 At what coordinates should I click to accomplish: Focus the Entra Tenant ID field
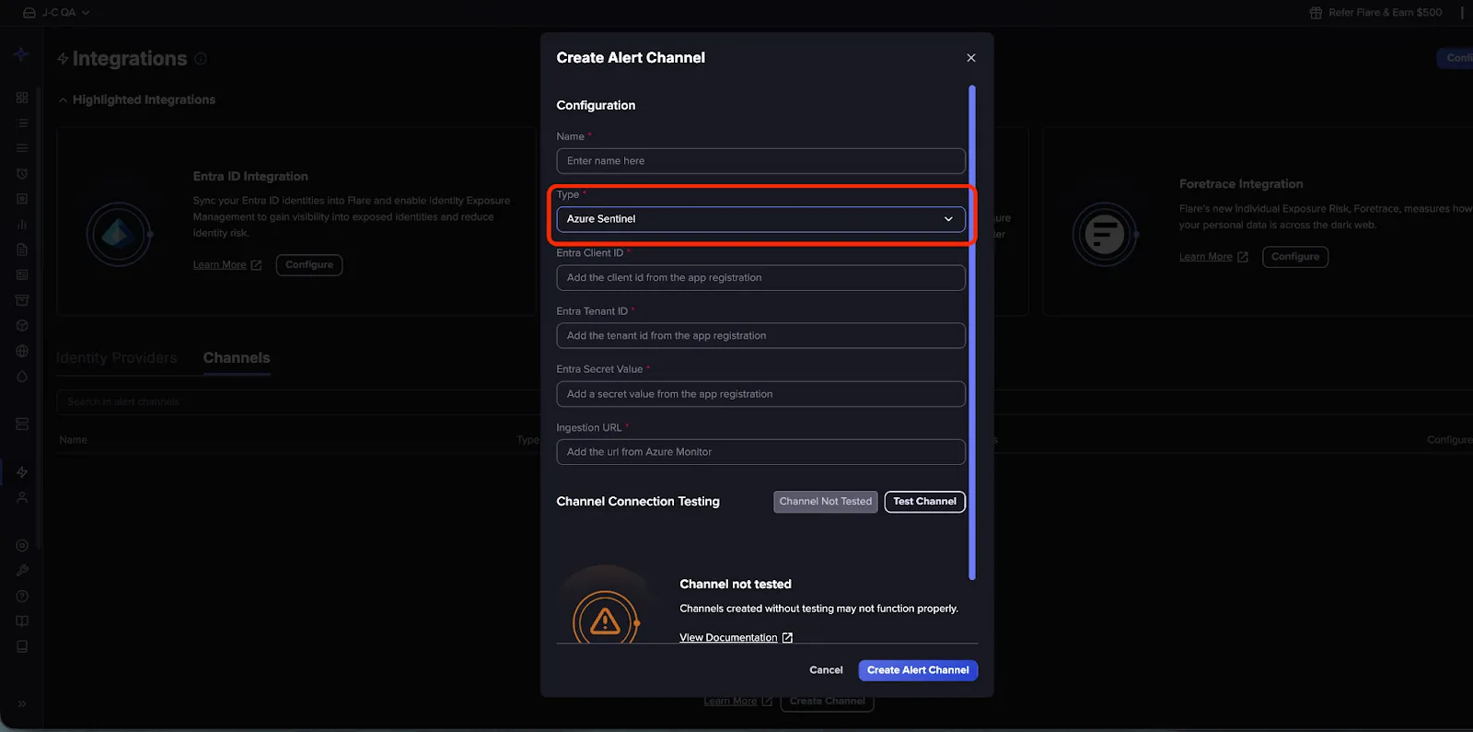pyautogui.click(x=760, y=336)
